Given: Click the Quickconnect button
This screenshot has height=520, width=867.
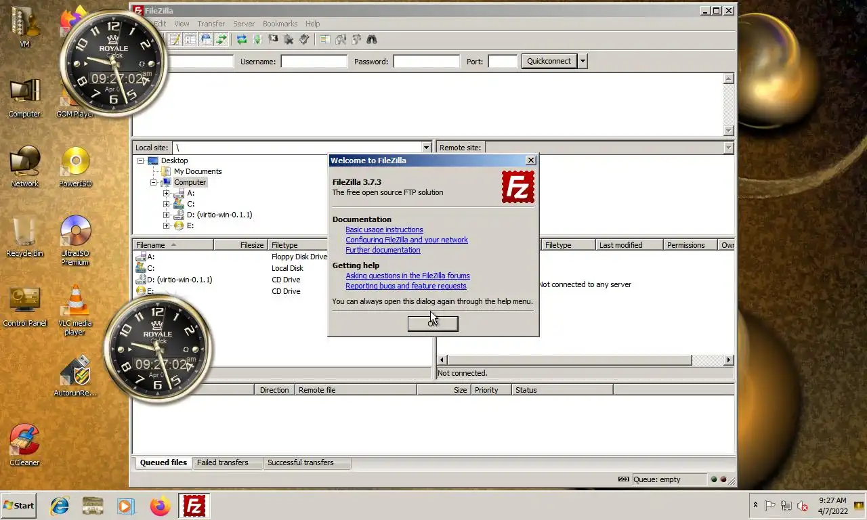Looking at the screenshot, I should (549, 61).
